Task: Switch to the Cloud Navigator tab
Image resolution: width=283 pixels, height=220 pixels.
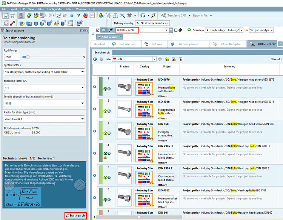Action: pyautogui.click(x=228, y=44)
